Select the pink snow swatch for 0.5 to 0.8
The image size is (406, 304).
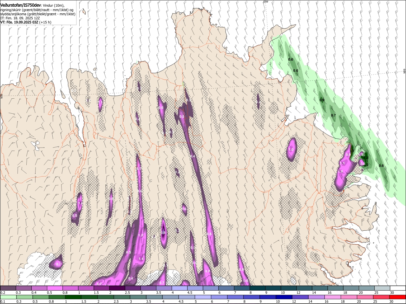point(55,288)
